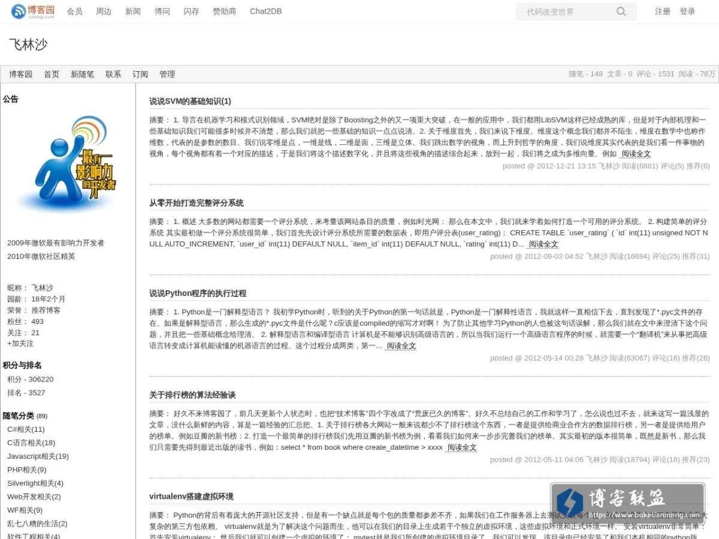Viewport: 719px width, 539px height.
Task: Click 阅读全文 for the 排行榜 post
Action: tap(462, 447)
